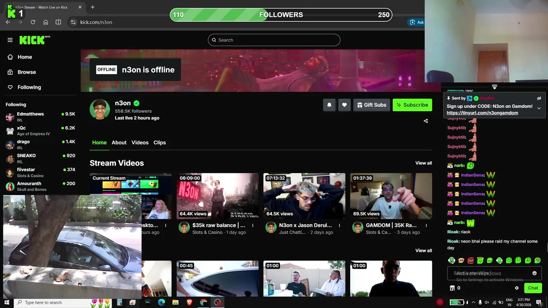Open the tinyurl n3ongamdom link
Viewport: 548px width, 308px height.
point(482,113)
